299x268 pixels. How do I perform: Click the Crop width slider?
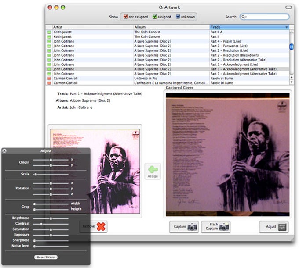tap(51, 204)
